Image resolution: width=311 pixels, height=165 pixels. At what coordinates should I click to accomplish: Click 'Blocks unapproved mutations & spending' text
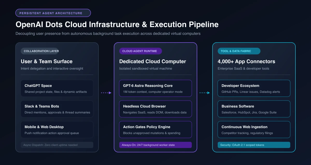coord(152,133)
